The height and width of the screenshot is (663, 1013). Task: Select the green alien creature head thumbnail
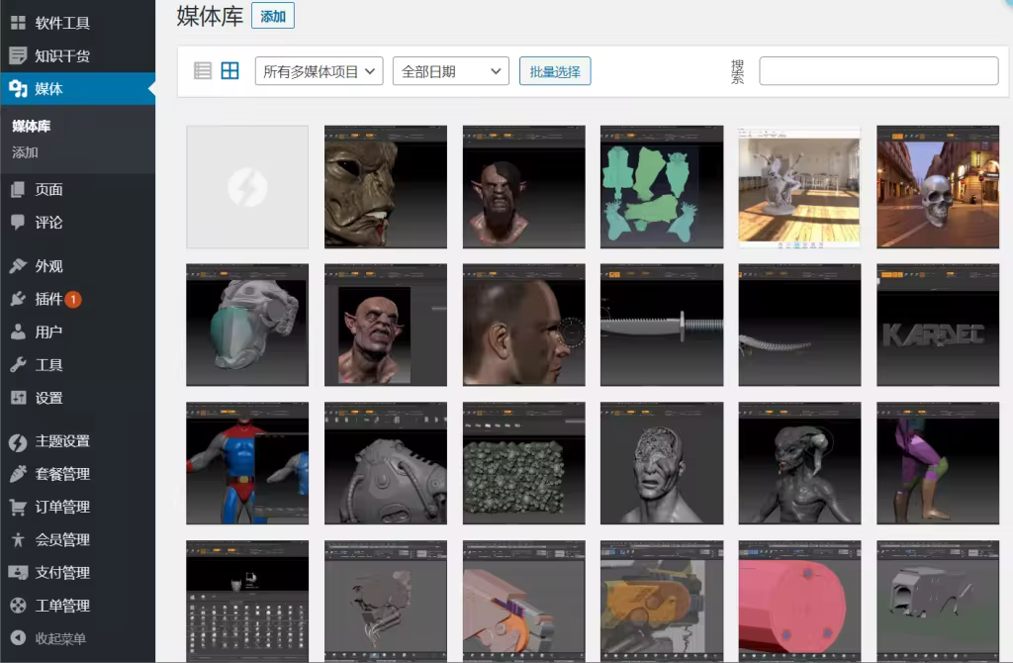(386, 187)
